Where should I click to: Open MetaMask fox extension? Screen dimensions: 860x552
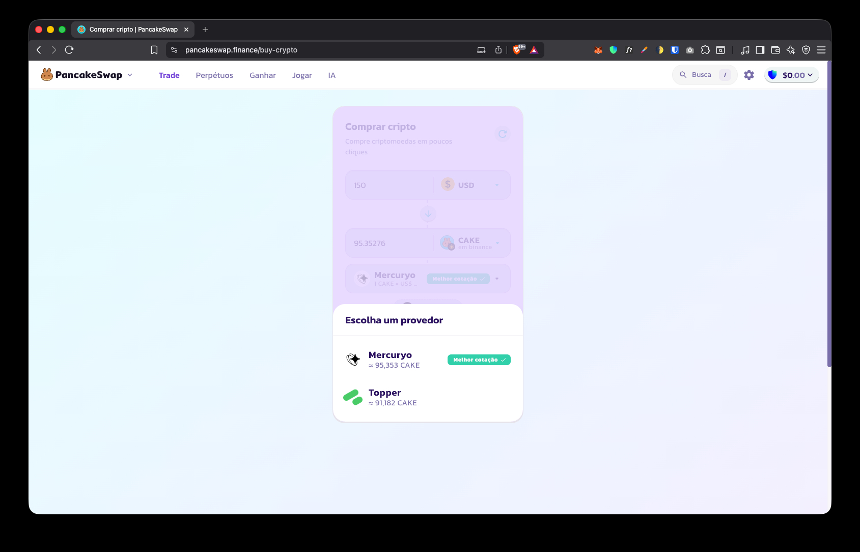click(x=598, y=50)
